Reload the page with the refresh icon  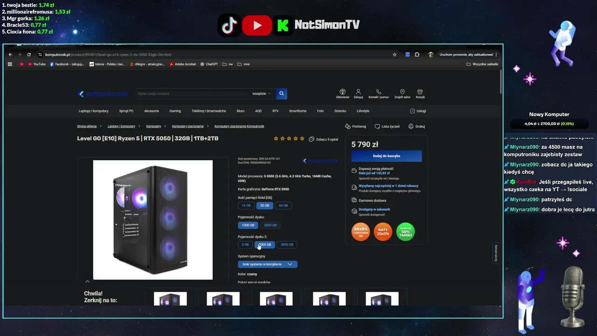click(x=29, y=55)
